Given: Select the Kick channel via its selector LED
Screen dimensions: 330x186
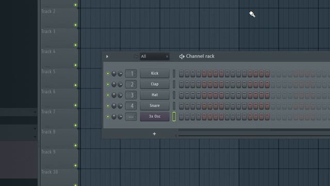Looking at the screenshot, I should pos(174,73).
